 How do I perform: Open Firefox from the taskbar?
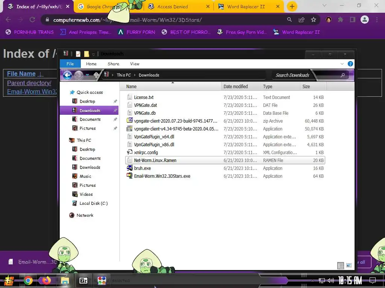pyautogui.click(x=46, y=280)
